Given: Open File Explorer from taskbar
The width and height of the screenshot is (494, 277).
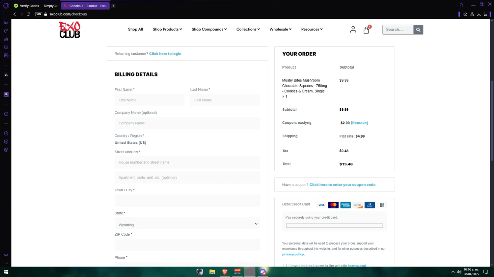Looking at the screenshot, I should coord(212,272).
